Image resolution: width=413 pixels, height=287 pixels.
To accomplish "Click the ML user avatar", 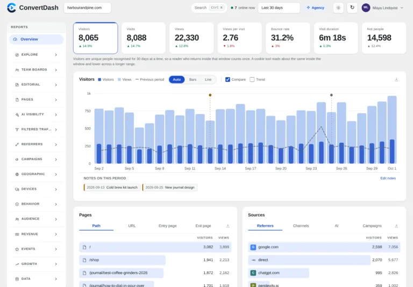I will click(366, 8).
